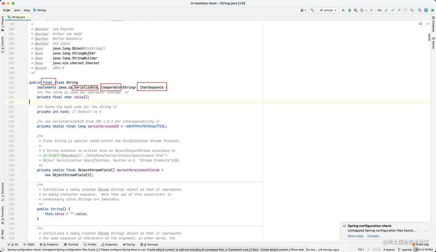The width and height of the screenshot is (436, 252).
Task: Click the green inspections checkmark in editor
Action: (428, 24)
